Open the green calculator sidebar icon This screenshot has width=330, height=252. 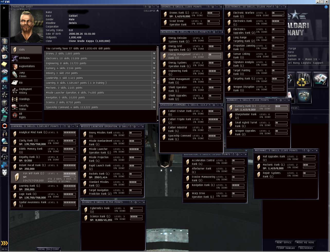pyautogui.click(x=5, y=118)
